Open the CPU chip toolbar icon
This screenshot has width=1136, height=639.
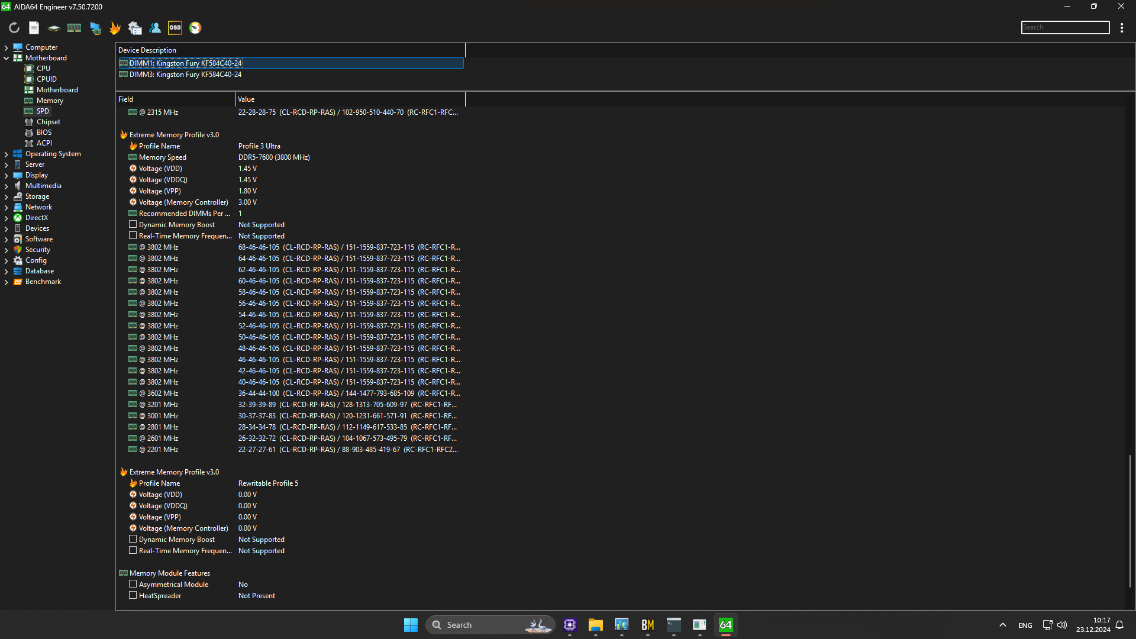(54, 28)
